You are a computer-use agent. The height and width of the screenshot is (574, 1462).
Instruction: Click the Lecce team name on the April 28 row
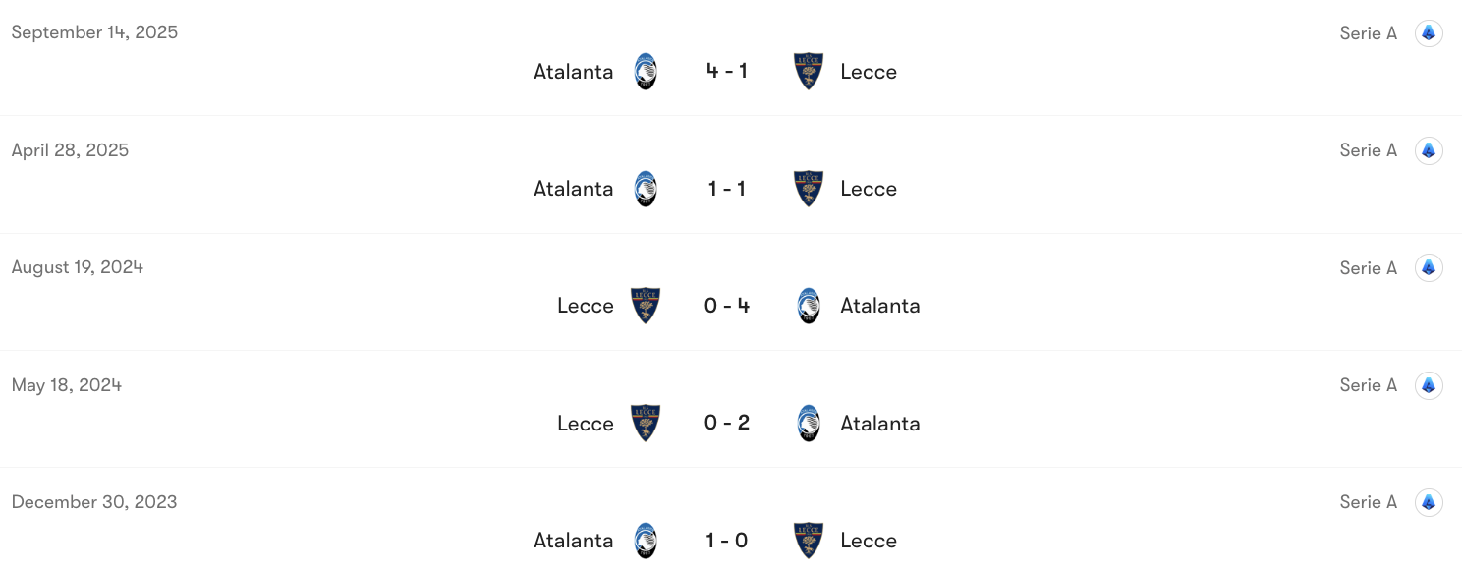[869, 189]
